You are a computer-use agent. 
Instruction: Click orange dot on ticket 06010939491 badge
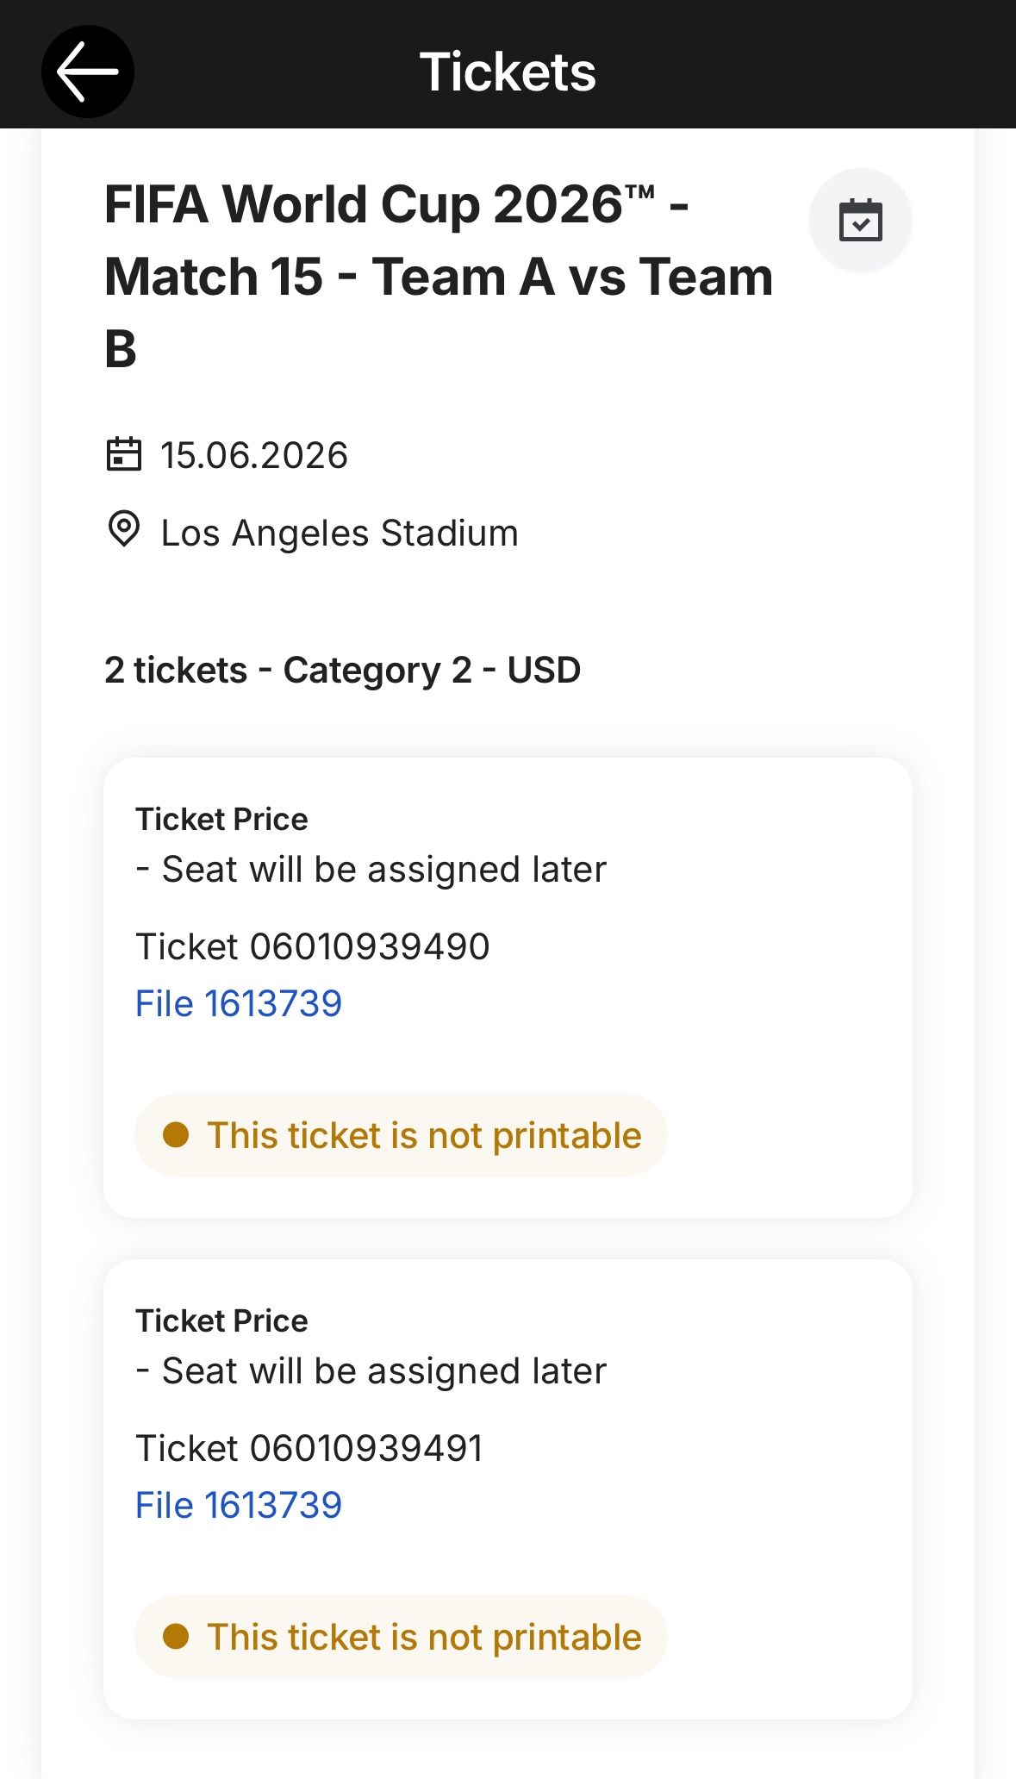pos(176,1637)
